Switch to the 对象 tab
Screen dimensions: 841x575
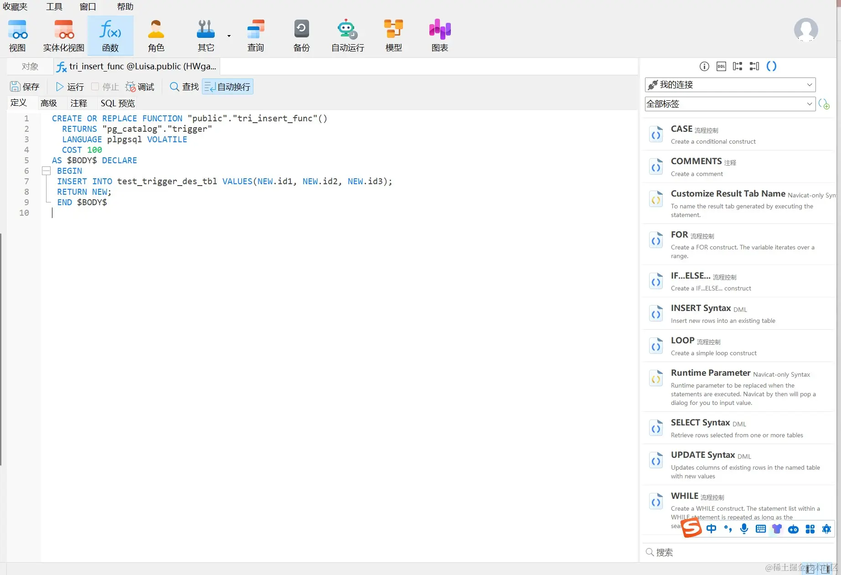pyautogui.click(x=30, y=67)
